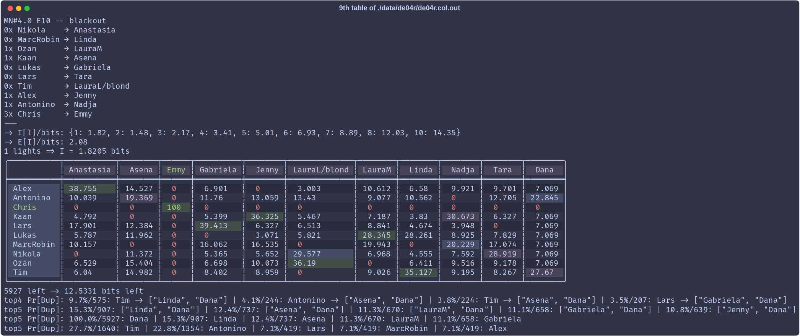
Task: Click the Kaan row label
Action: [34, 216]
